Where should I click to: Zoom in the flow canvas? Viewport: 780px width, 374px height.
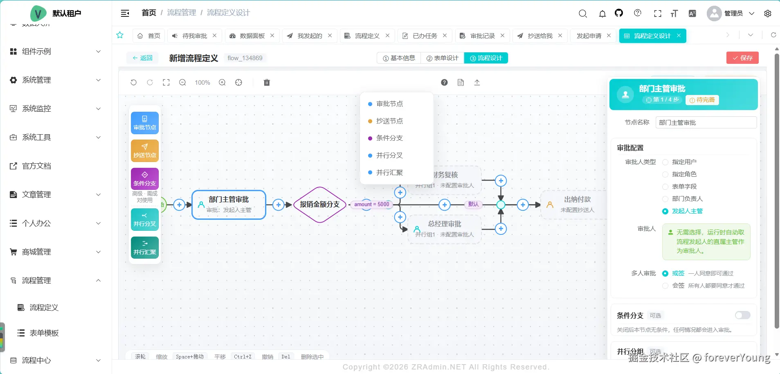coord(222,82)
